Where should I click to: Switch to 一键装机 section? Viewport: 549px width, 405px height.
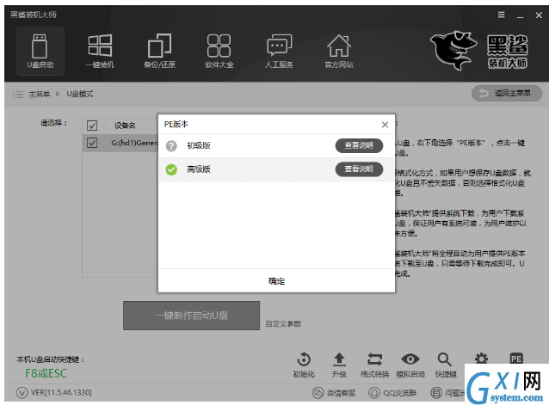coord(100,51)
